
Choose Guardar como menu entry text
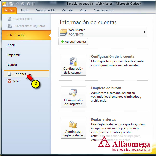pos(23,19)
